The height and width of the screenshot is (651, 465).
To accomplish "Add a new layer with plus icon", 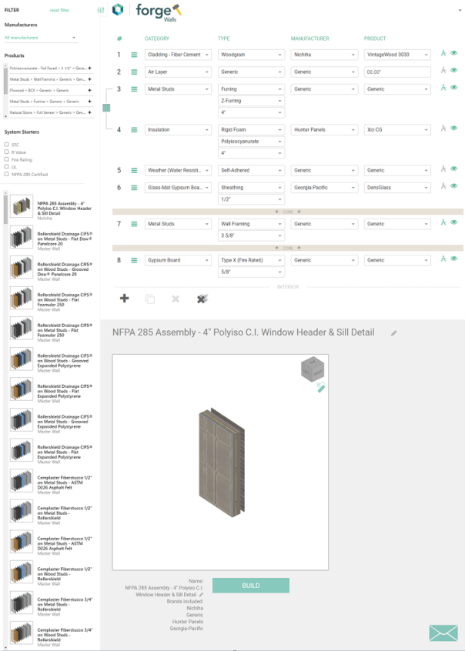I will (x=124, y=298).
